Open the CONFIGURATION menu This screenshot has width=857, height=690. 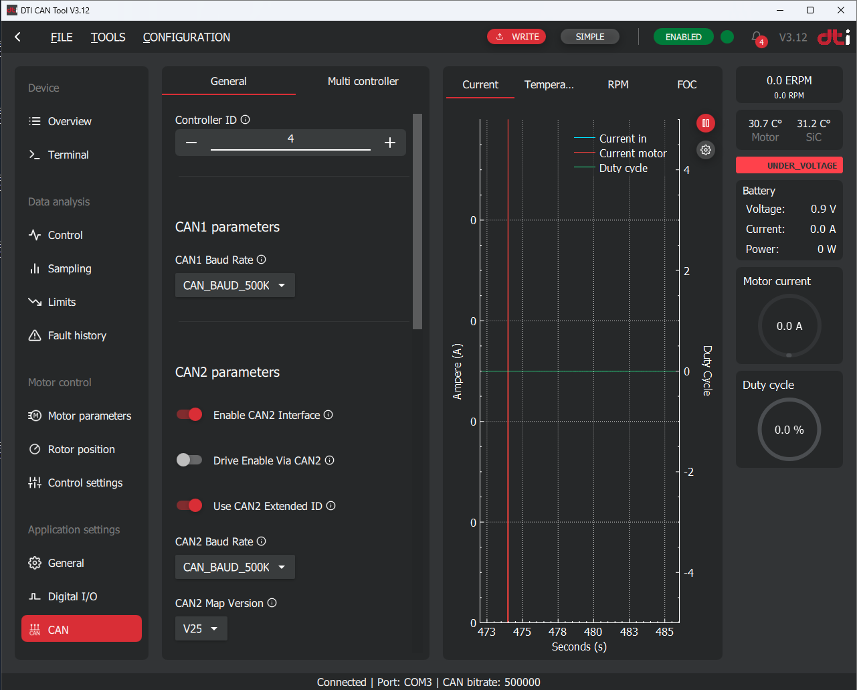pyautogui.click(x=187, y=37)
